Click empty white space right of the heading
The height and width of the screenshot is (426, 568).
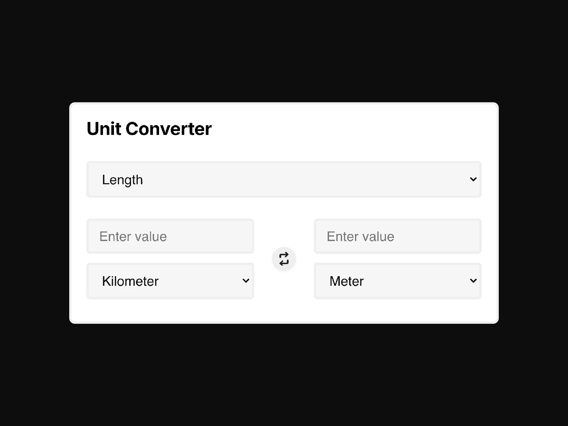(x=355, y=129)
